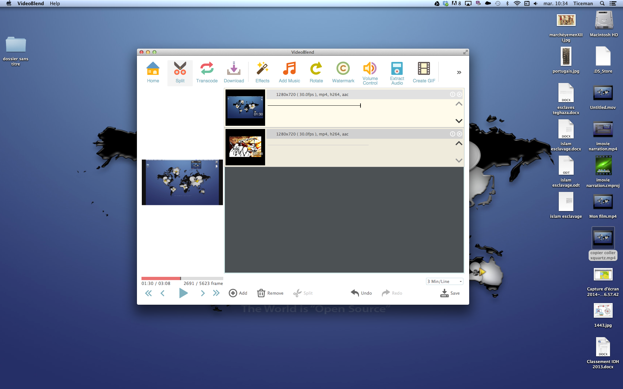
Task: Open the Effects magic wand tool
Action: click(262, 73)
